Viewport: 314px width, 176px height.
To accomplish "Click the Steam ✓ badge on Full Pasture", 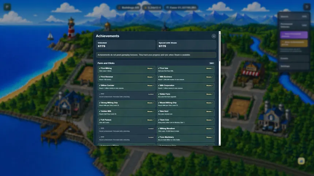I will click(x=150, y=120).
